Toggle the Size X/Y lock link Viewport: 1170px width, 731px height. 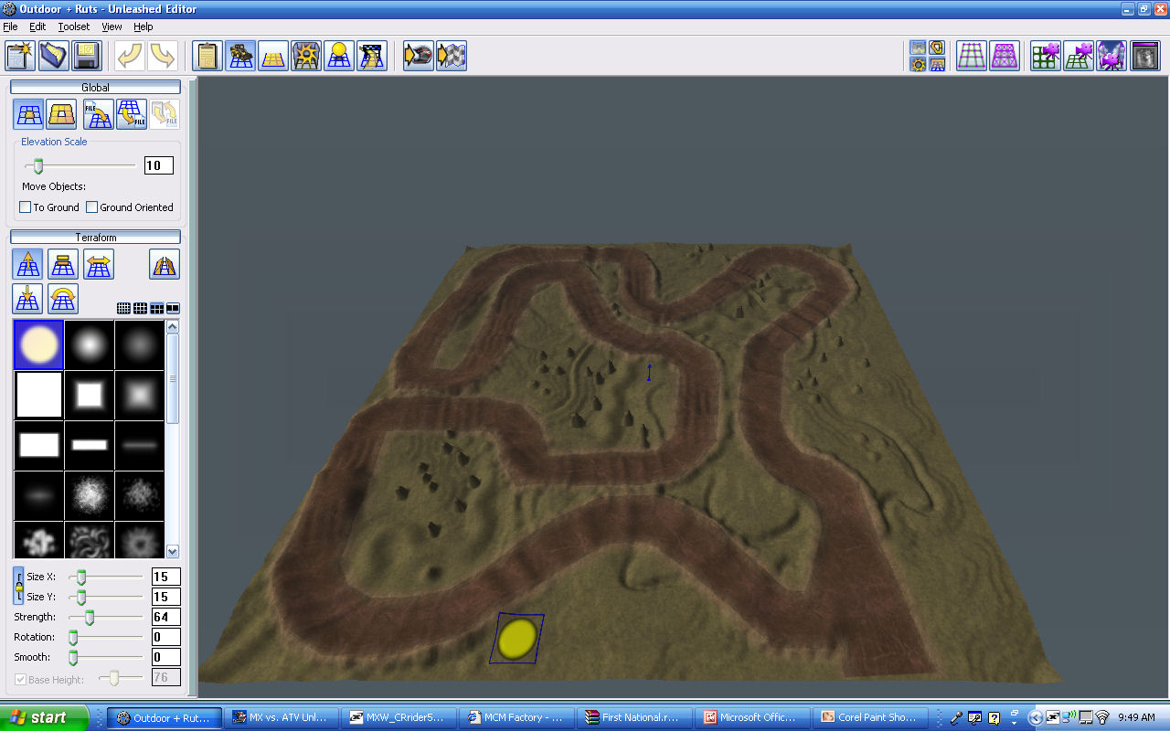point(18,587)
